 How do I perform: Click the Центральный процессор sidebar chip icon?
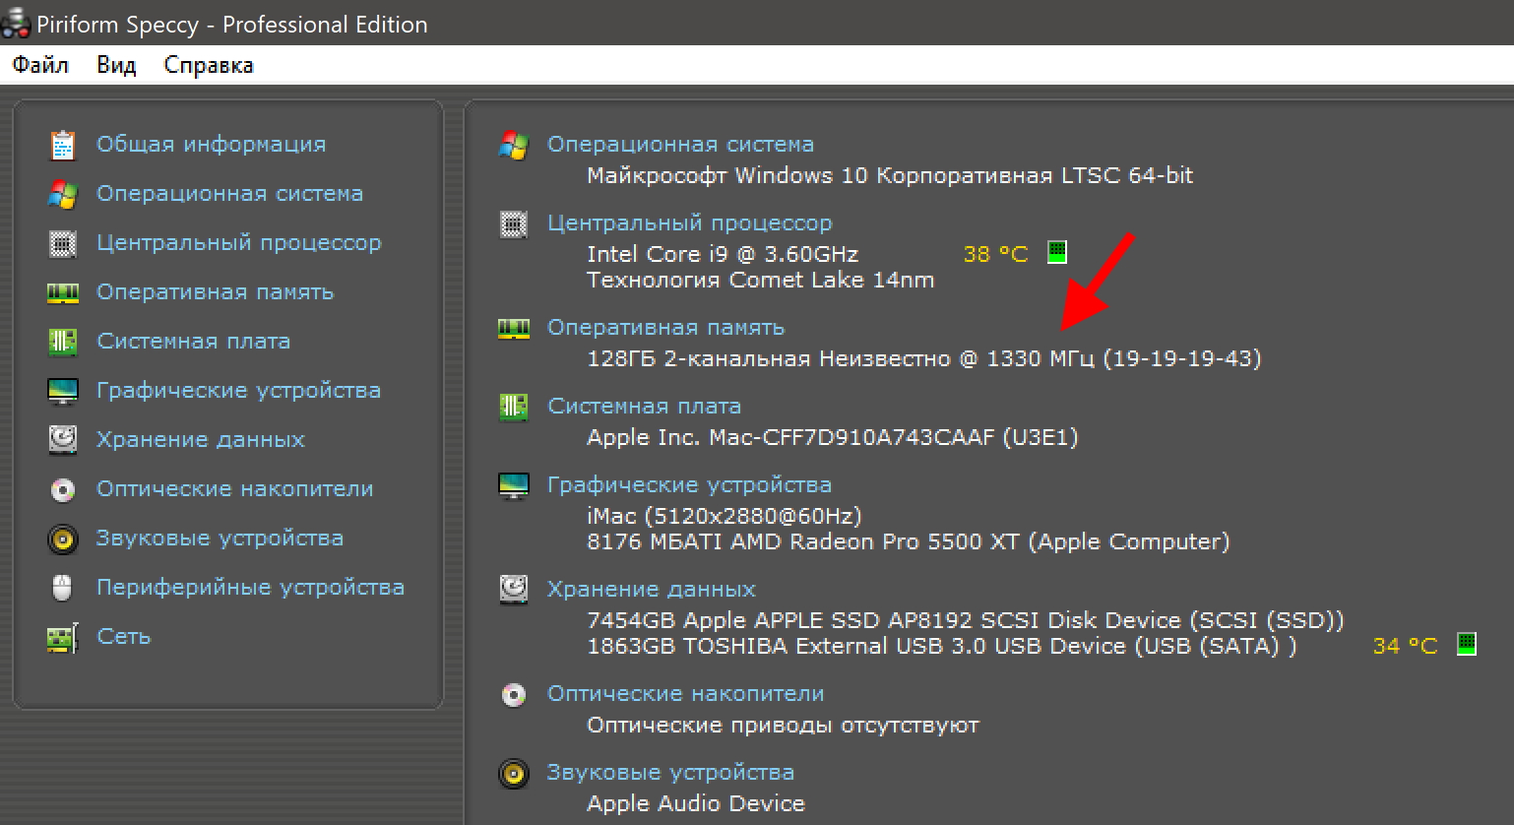63,243
